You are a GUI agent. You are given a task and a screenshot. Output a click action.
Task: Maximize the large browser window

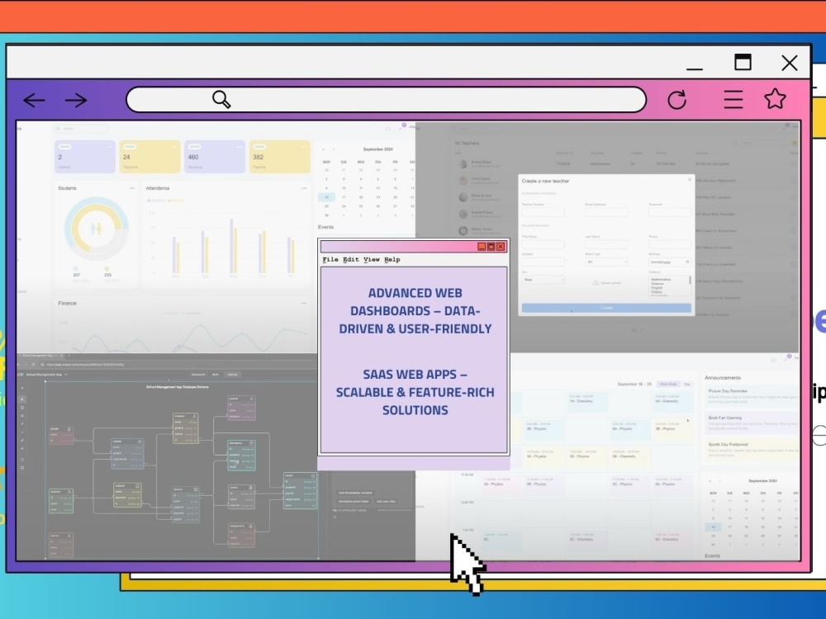(x=743, y=62)
